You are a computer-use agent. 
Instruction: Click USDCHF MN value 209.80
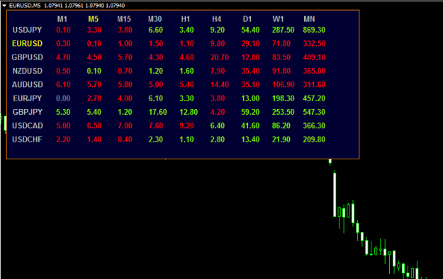314,139
